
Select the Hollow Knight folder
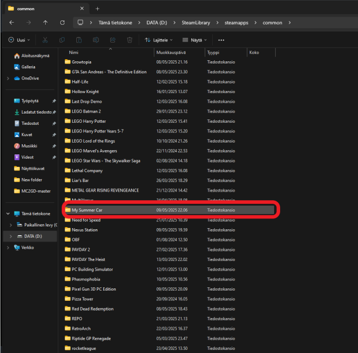(169, 91)
